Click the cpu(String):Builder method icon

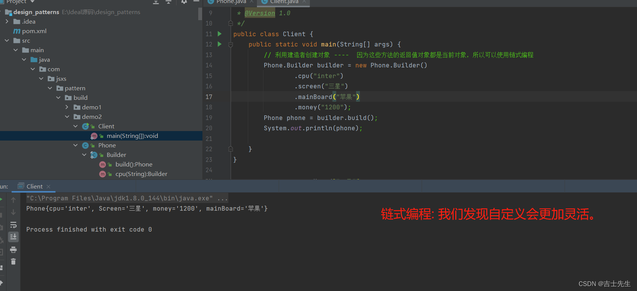click(103, 174)
